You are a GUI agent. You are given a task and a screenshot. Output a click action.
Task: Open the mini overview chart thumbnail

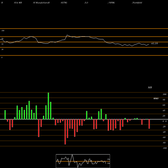point(83,161)
